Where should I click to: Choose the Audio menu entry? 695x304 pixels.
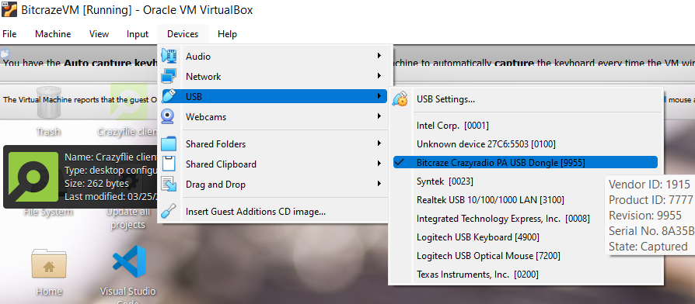coord(274,56)
